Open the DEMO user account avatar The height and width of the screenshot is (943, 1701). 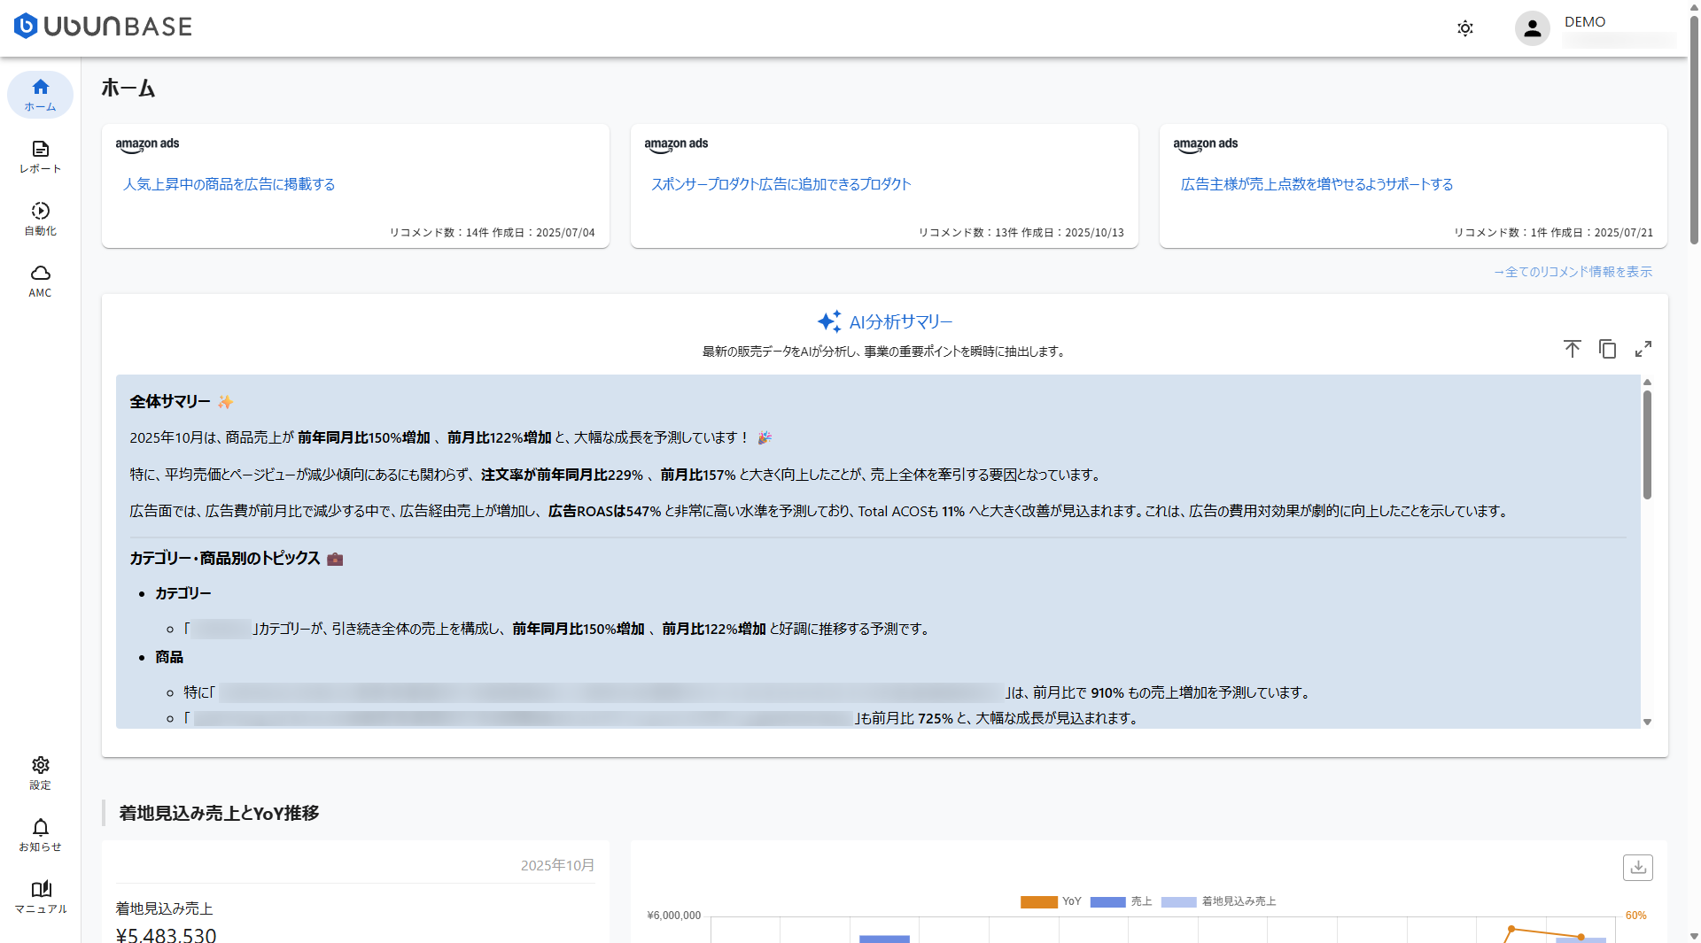1532,28
